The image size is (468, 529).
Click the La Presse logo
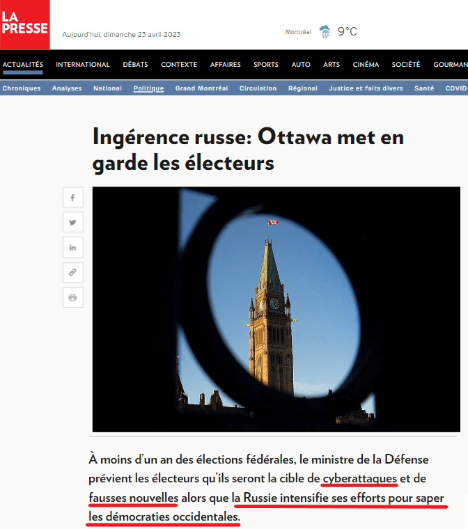pyautogui.click(x=24, y=24)
